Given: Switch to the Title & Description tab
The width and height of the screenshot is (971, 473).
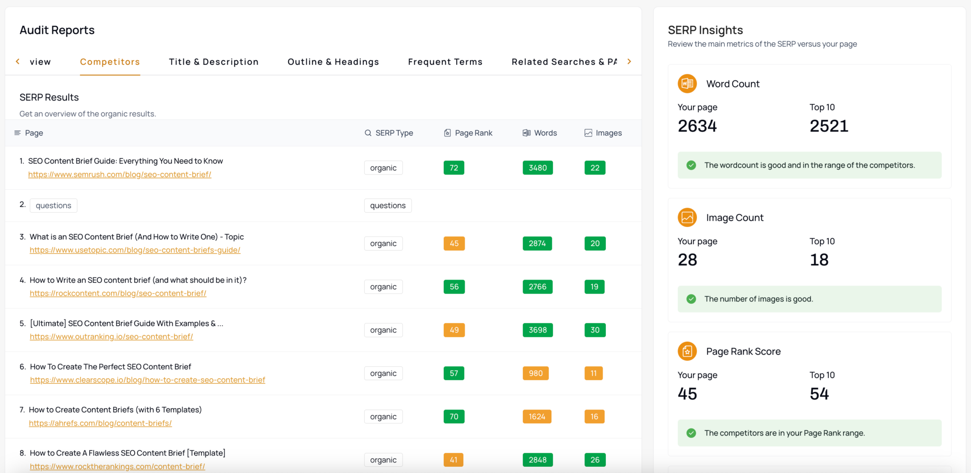Looking at the screenshot, I should (x=214, y=62).
